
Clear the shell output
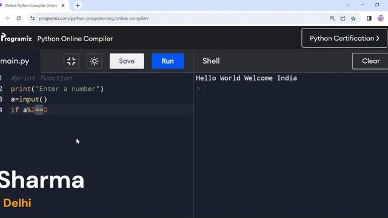tap(370, 61)
